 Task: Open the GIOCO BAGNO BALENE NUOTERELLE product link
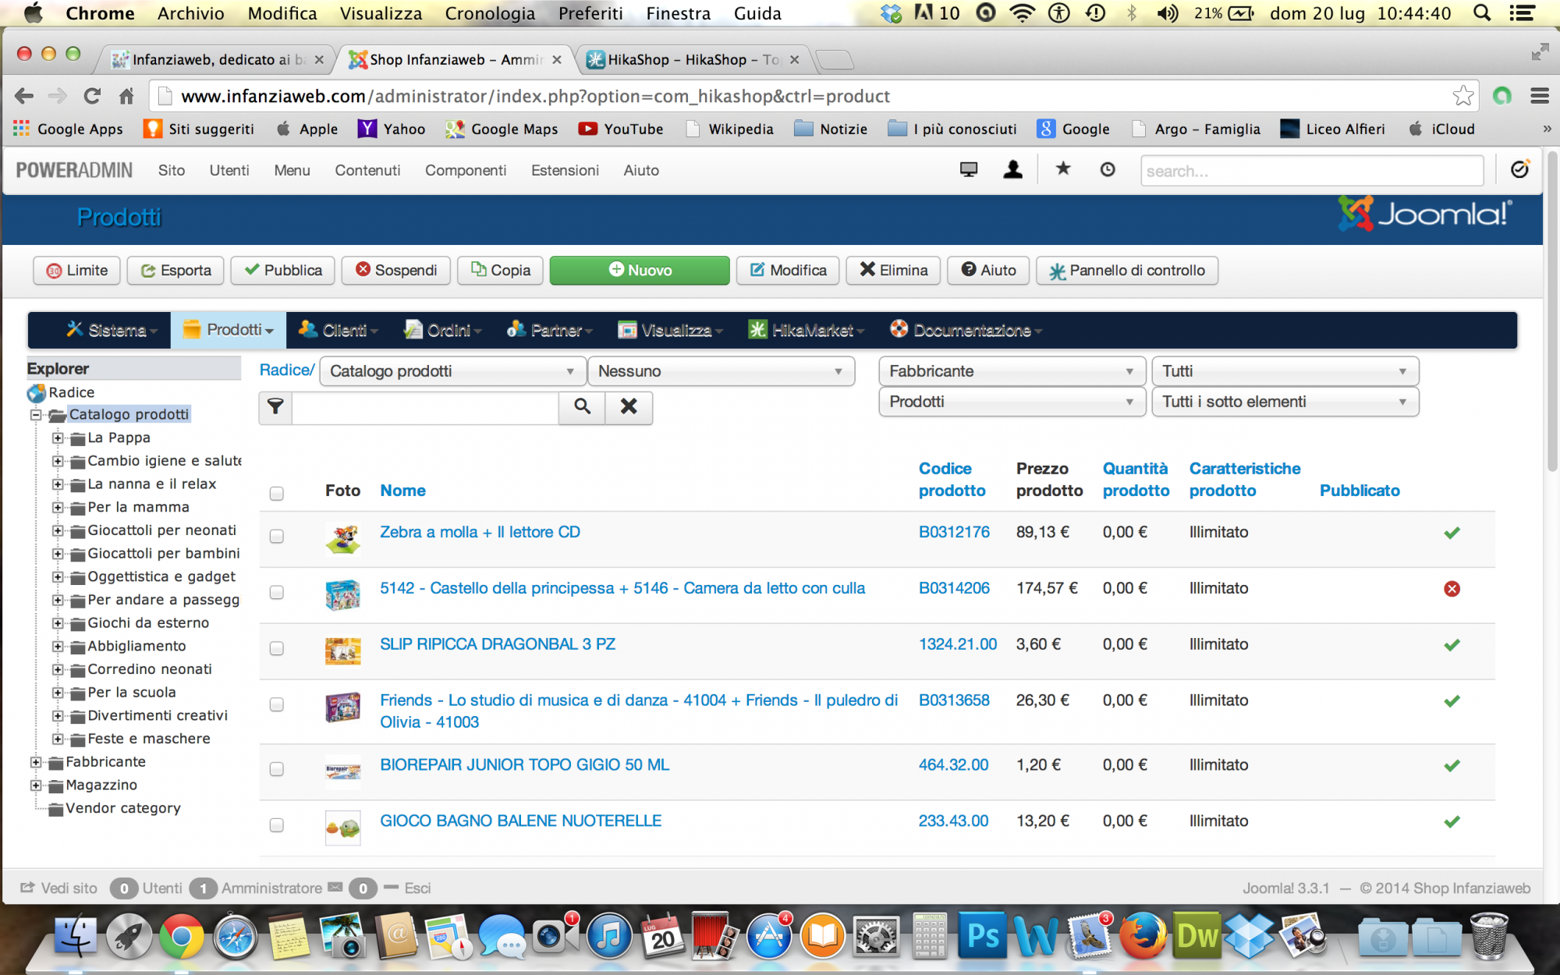pos(520,821)
